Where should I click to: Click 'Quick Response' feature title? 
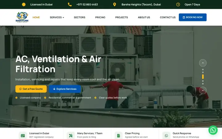pyautogui.click(x=182, y=133)
